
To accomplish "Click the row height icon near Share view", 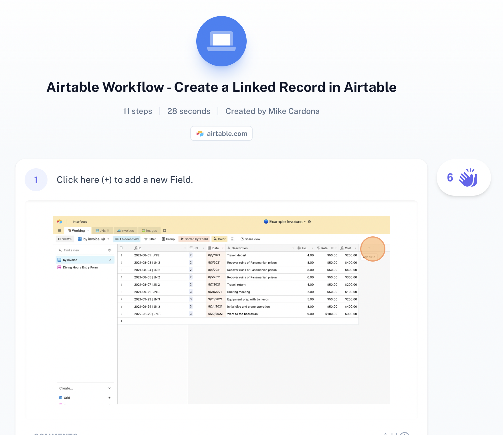I will tap(233, 239).
